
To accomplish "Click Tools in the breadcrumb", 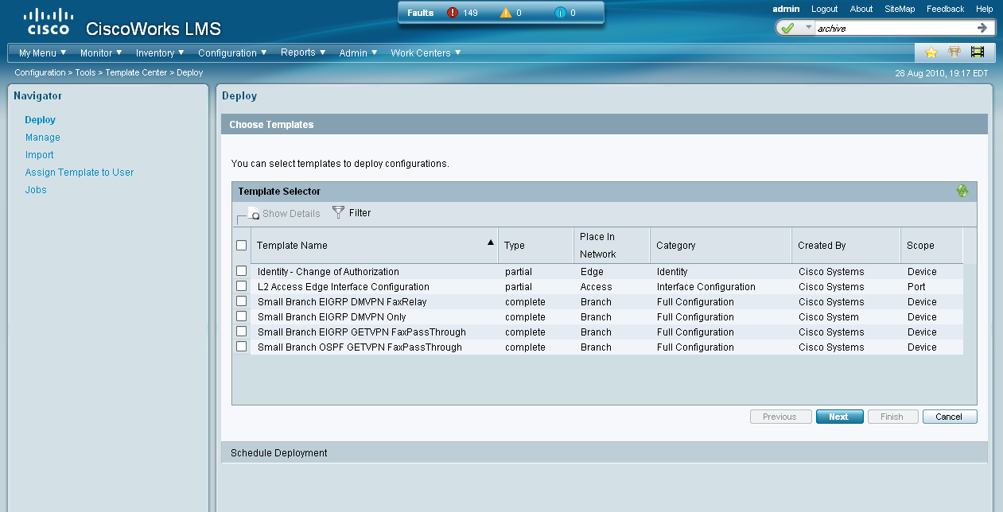I will point(85,72).
